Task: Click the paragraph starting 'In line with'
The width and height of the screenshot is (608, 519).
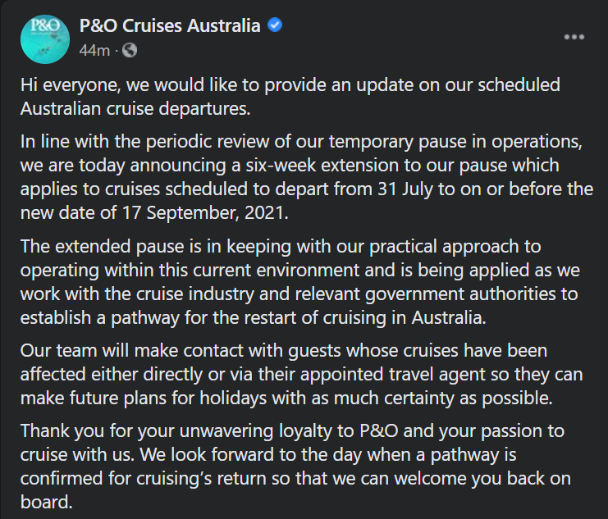Action: click(x=307, y=177)
